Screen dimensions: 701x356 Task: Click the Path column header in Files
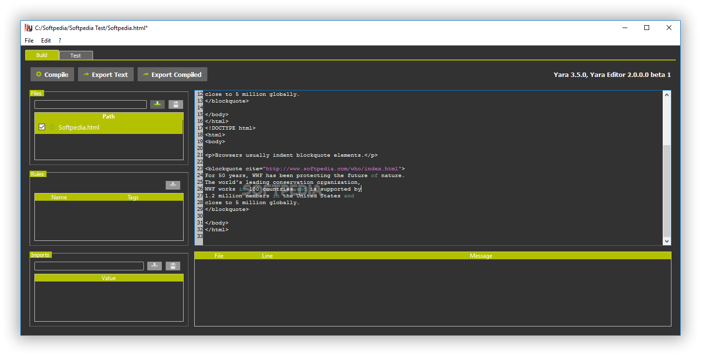click(x=109, y=116)
